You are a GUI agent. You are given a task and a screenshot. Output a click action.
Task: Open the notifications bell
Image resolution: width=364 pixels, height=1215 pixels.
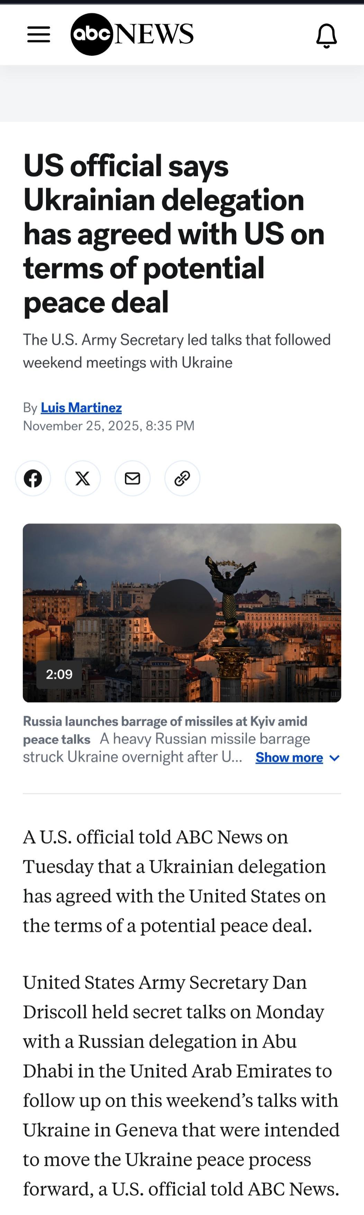click(x=326, y=35)
